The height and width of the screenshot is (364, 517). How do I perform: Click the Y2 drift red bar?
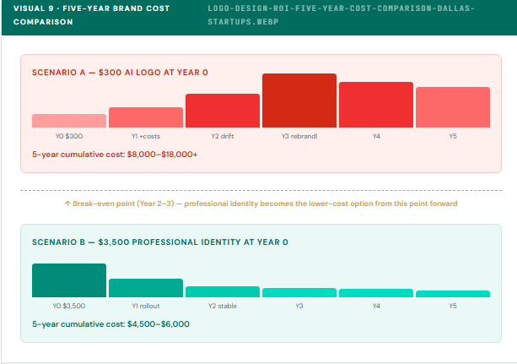click(223, 111)
